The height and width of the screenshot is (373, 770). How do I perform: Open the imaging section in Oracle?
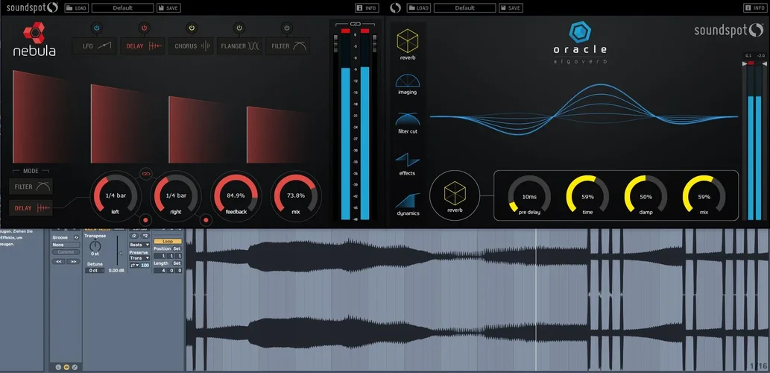point(407,81)
